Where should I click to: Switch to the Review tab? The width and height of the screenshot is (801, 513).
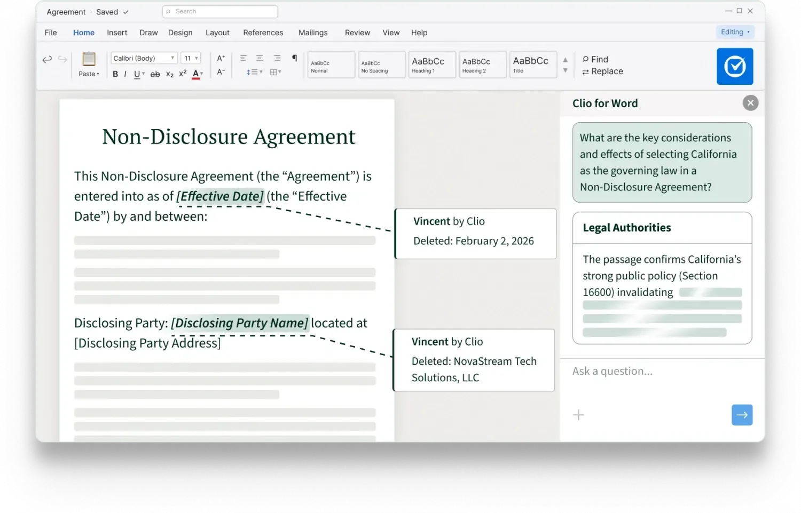pyautogui.click(x=357, y=33)
